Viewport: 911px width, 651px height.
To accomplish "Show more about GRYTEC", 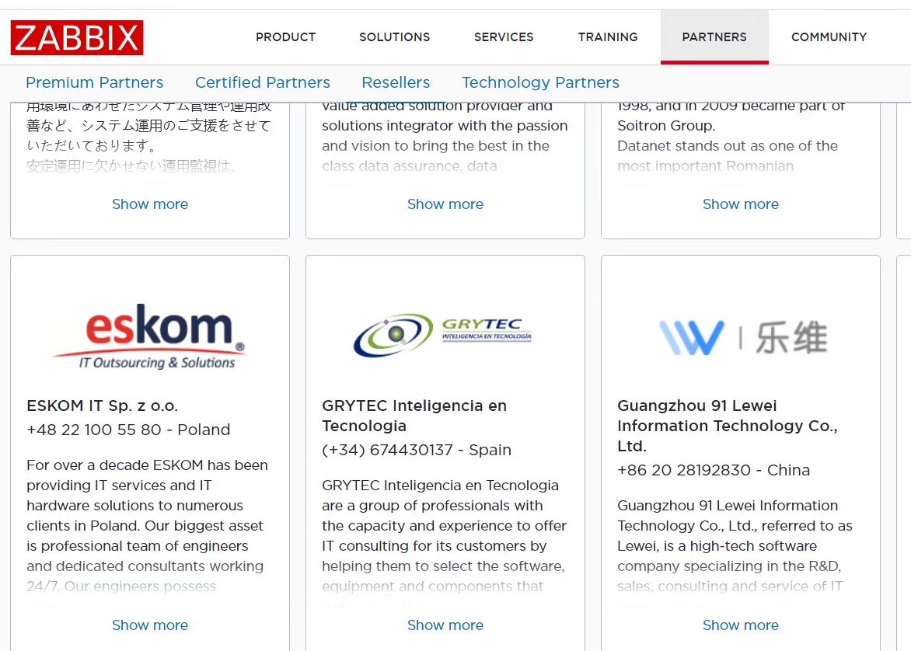I will pyautogui.click(x=445, y=625).
